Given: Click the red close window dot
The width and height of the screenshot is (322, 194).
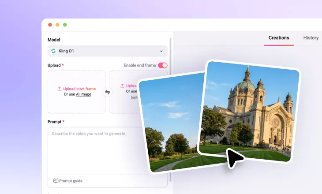Looking at the screenshot, I should 50,25.
